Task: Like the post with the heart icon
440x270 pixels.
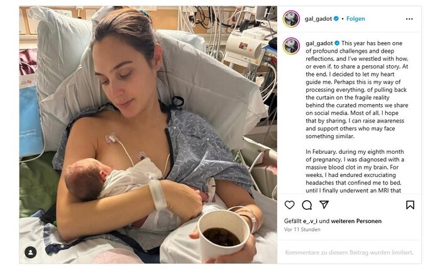Action: (x=289, y=205)
